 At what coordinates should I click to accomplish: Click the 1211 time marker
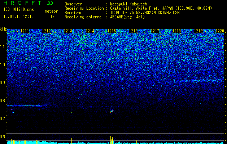[x=25, y=31]
